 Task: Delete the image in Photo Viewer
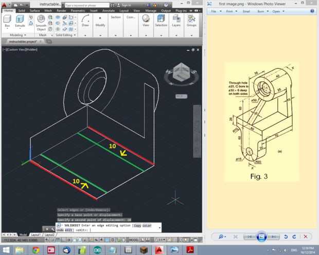pyautogui.click(x=306, y=236)
